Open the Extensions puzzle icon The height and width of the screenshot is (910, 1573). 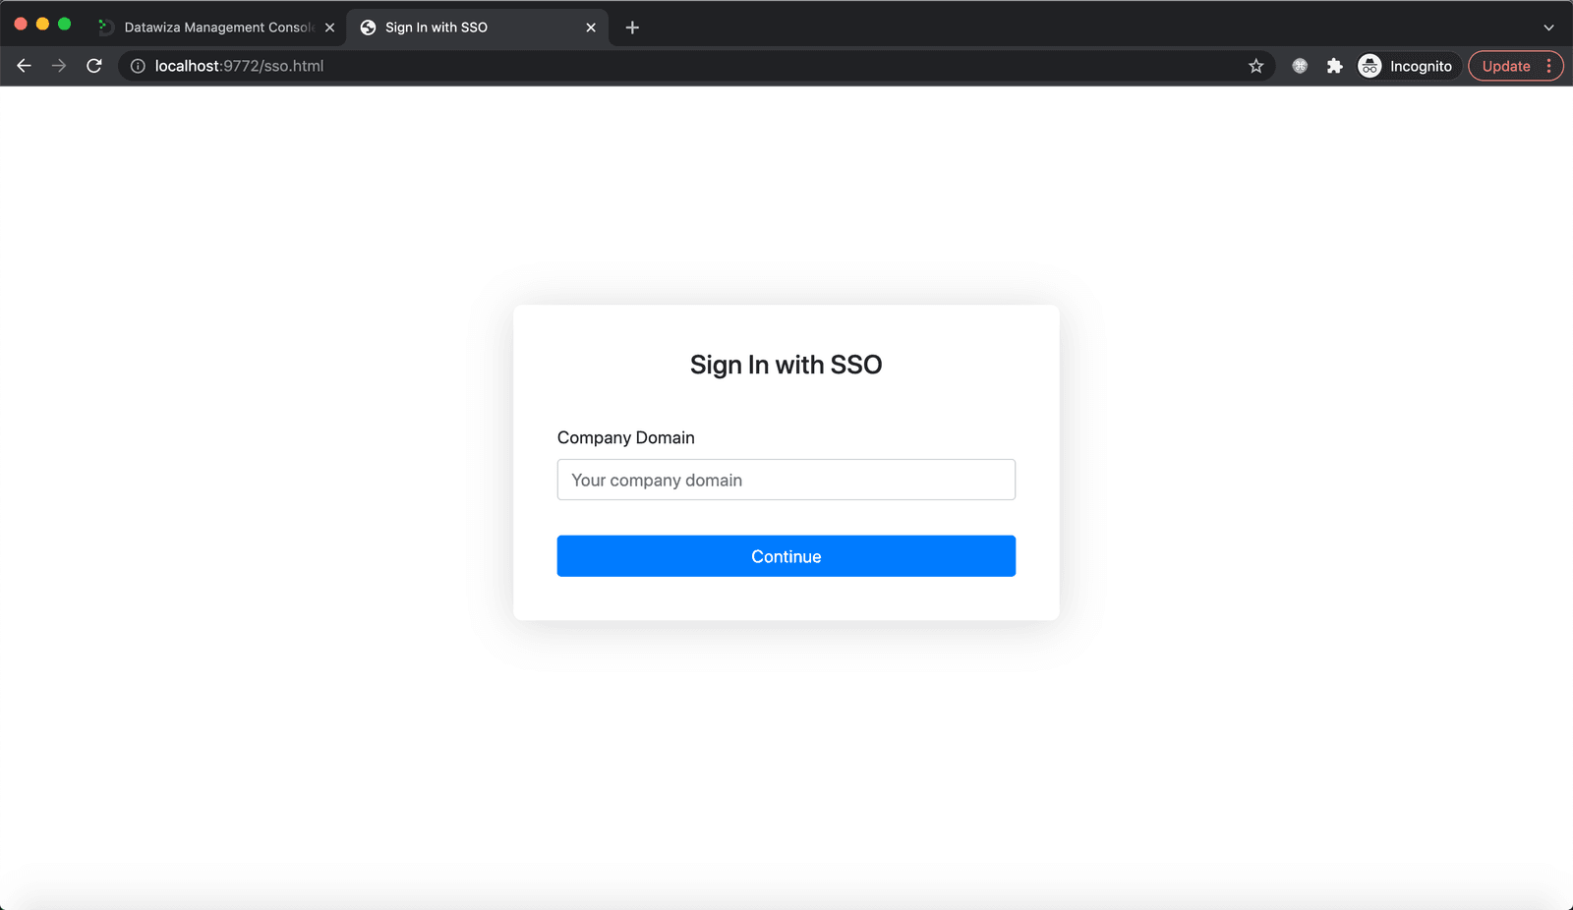[x=1334, y=66]
